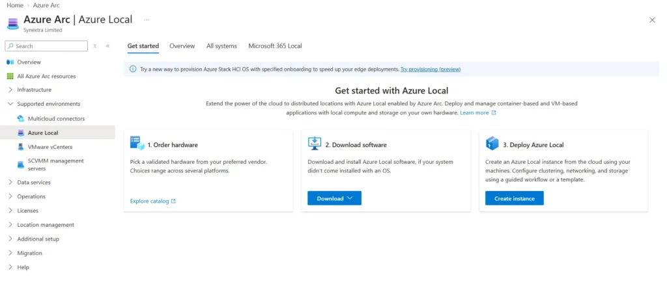This screenshot has height=301, width=667.
Task: Follow the Try provisioning (preview) link
Action: [x=431, y=69]
